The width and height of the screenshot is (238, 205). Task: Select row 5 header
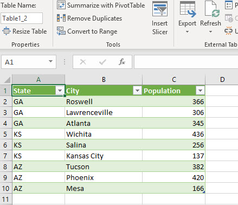coord(5,134)
